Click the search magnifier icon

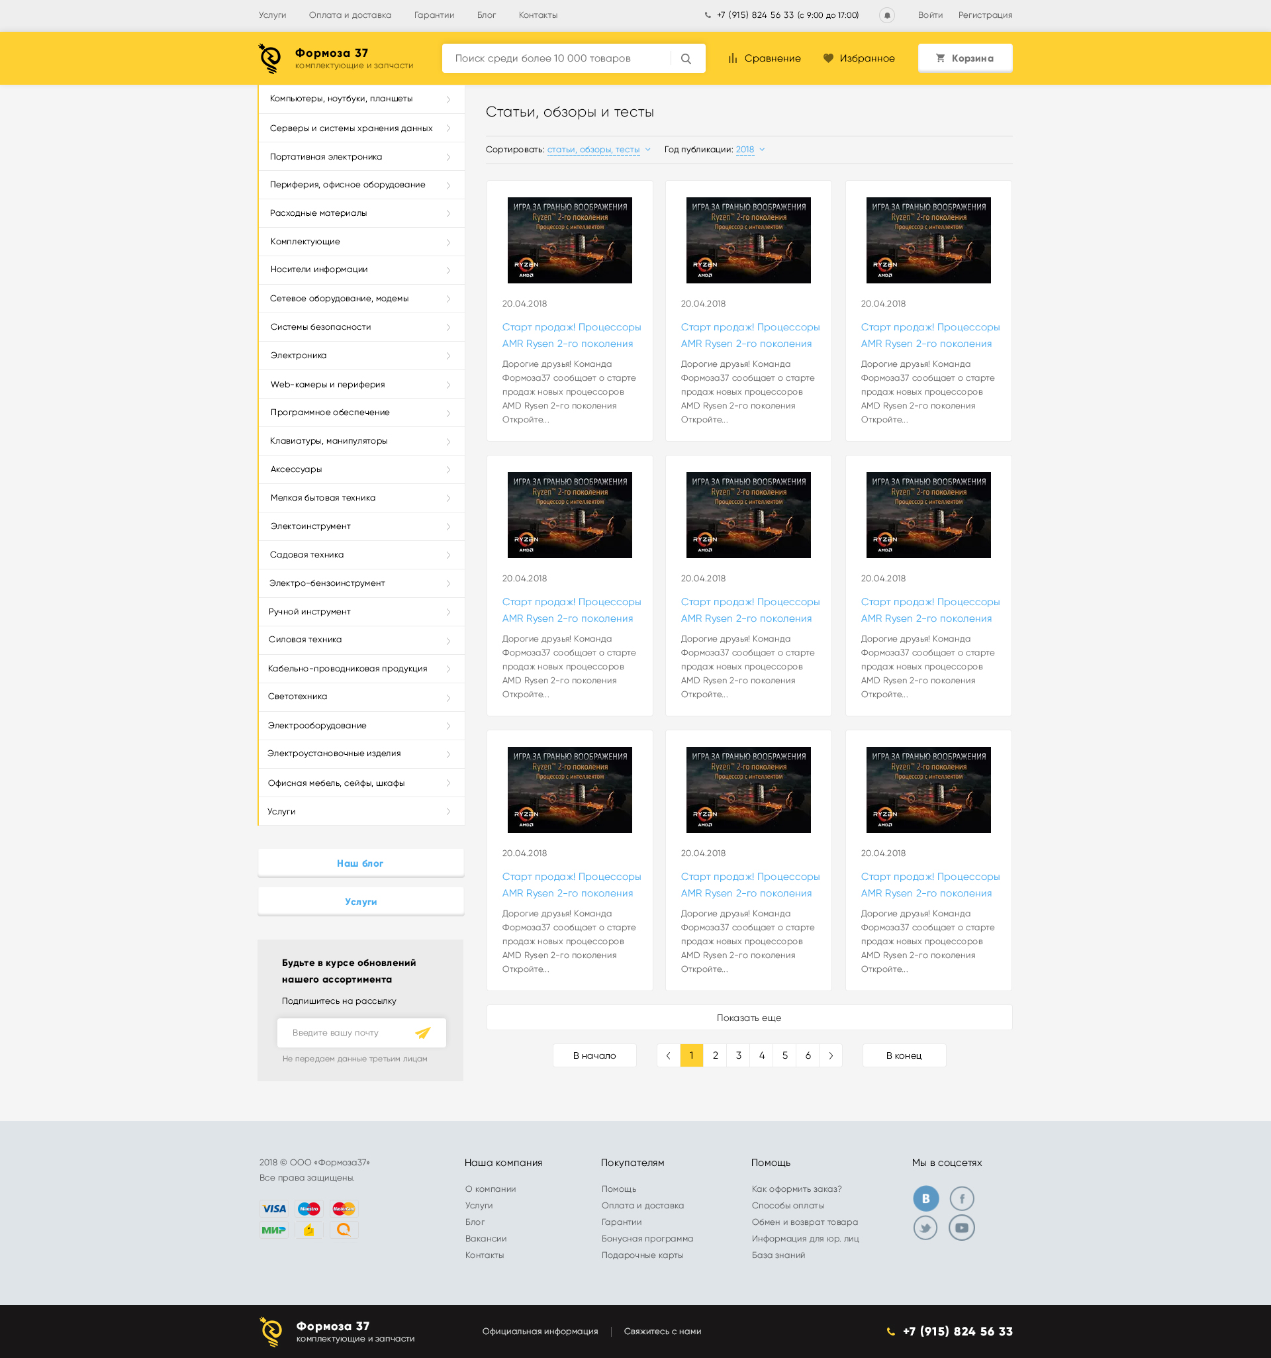(686, 59)
